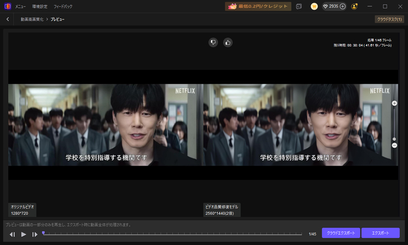This screenshot has width=408, height=245.
Task: Click the app logo icon
Action: click(x=8, y=6)
